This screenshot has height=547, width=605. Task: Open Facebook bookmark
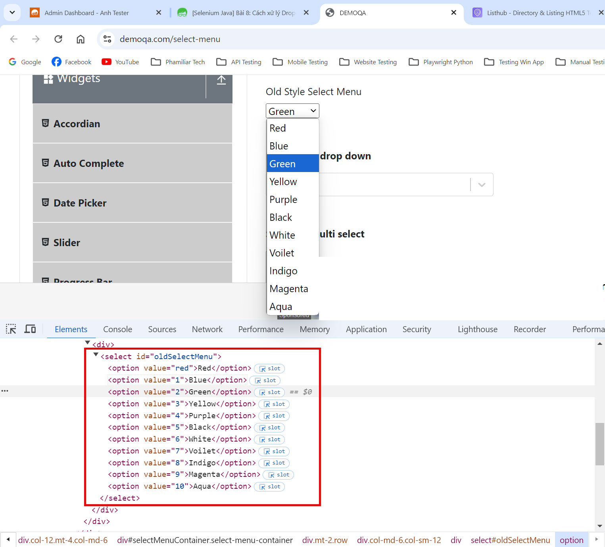point(72,62)
